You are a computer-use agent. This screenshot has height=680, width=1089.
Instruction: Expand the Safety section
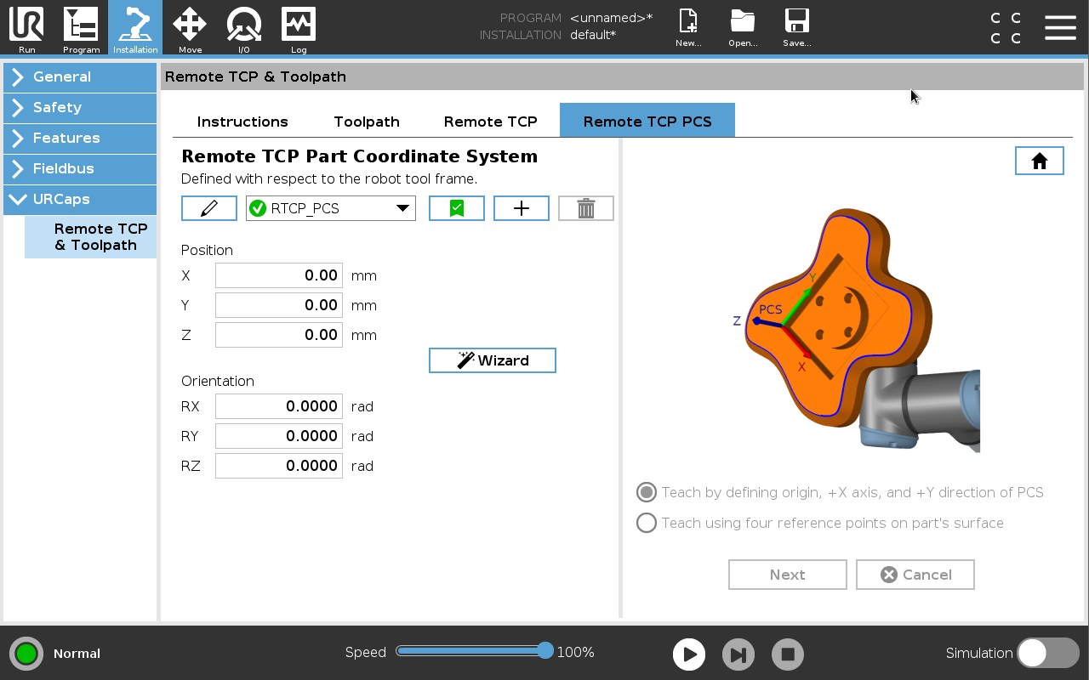pos(80,107)
